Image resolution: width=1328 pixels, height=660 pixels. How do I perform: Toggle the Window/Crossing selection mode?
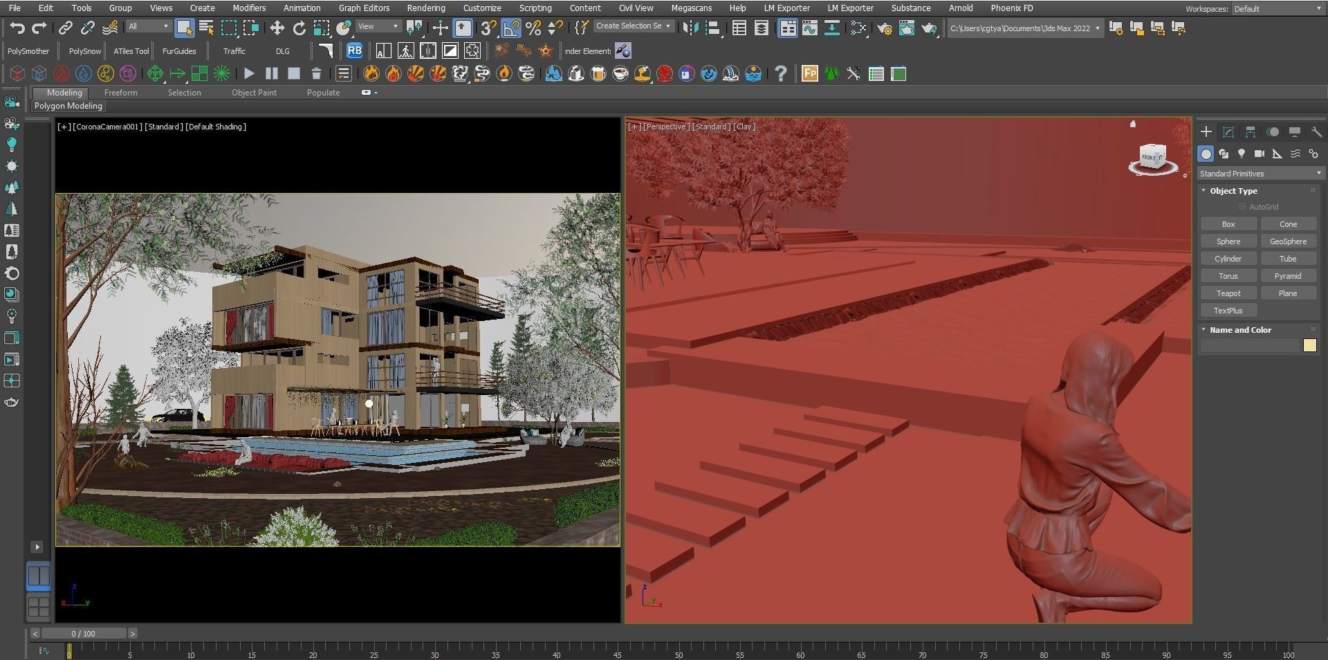pyautogui.click(x=251, y=28)
